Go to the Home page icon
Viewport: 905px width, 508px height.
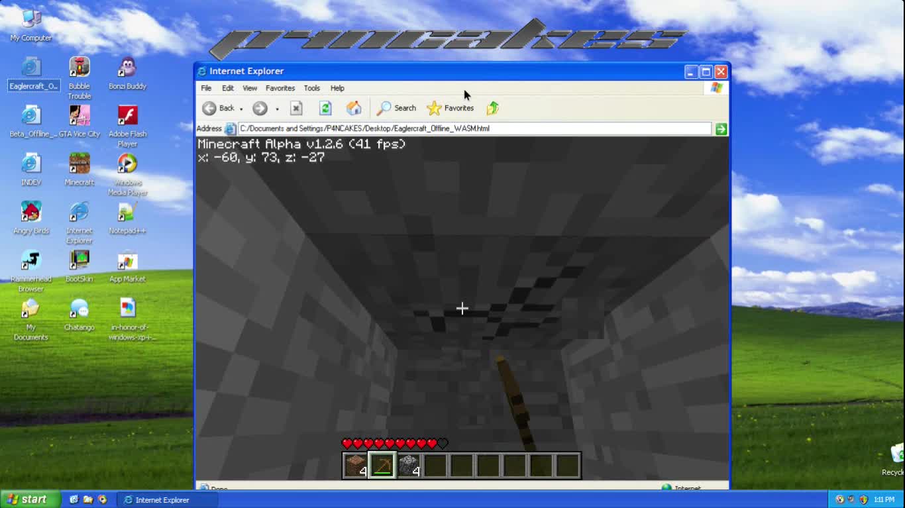(354, 108)
